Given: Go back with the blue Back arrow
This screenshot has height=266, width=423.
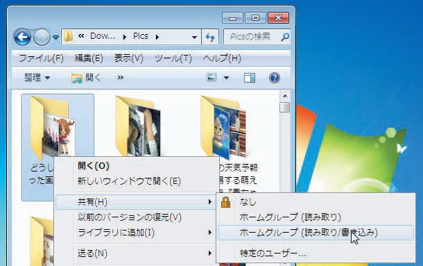Looking at the screenshot, I should tap(22, 37).
